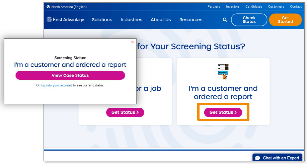Go to the Investors page
Viewport: 308px width, 168px height.
tap(233, 7)
